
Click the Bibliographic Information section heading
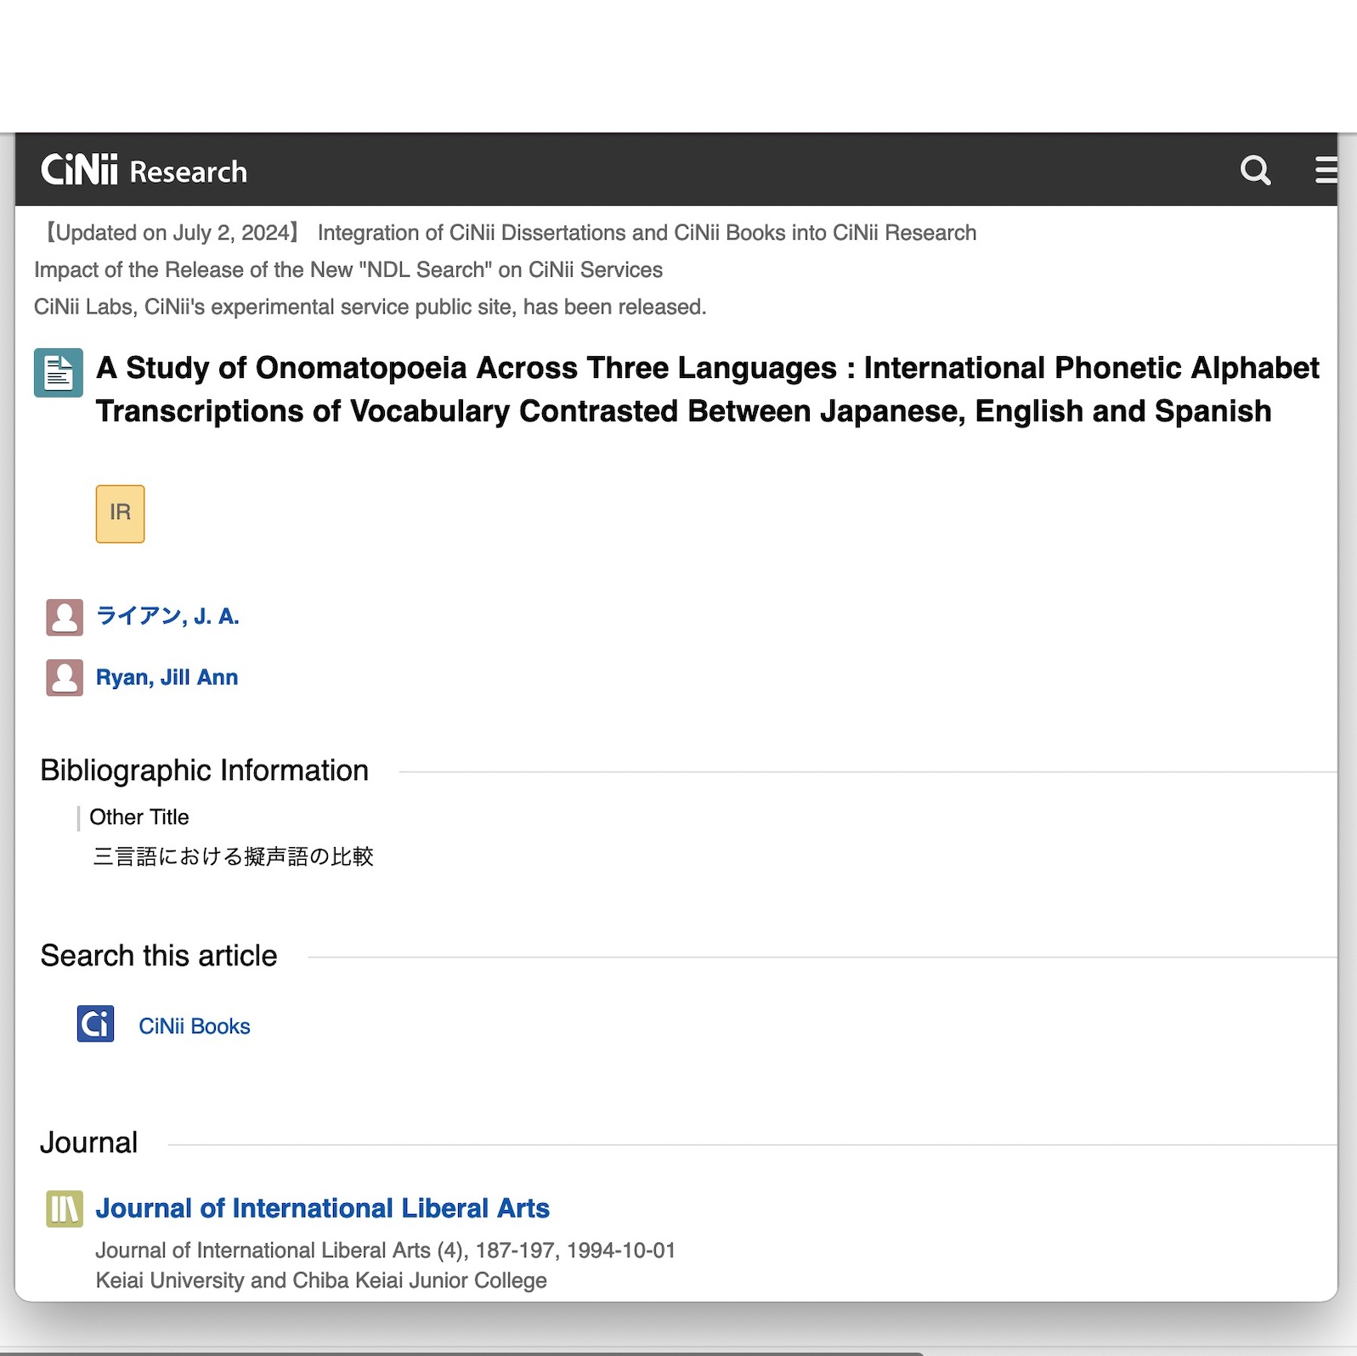[x=204, y=771]
